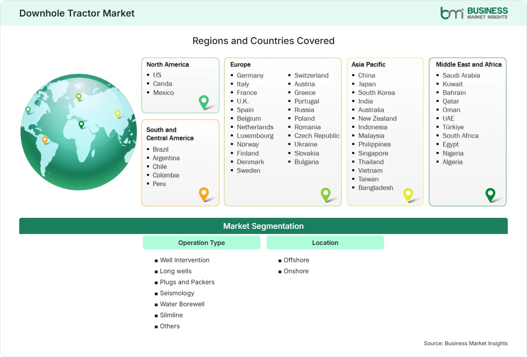This screenshot has height=357, width=527.
Task: Click the orange pin on the globe over South America
Action: click(45, 140)
